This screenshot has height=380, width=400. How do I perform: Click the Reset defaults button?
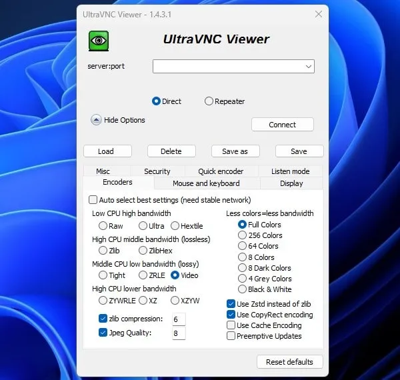290,362
